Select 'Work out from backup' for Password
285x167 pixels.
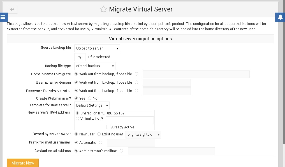pyautogui.click(x=76, y=91)
